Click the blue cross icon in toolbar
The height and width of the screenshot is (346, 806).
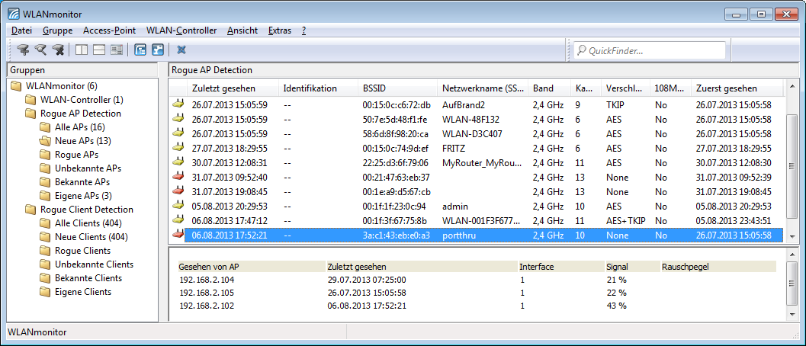(181, 50)
